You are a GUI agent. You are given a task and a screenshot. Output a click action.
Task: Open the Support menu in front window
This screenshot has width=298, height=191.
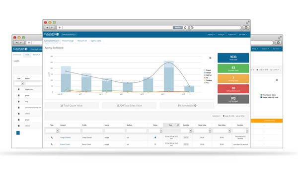pos(231,35)
